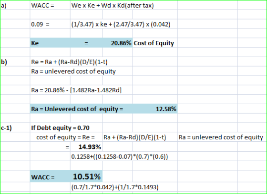Select the 'Ra = Unlevered cost of equity =' highlighted label
Image resolution: width=267 pixels, height=194 pixels.
point(77,109)
